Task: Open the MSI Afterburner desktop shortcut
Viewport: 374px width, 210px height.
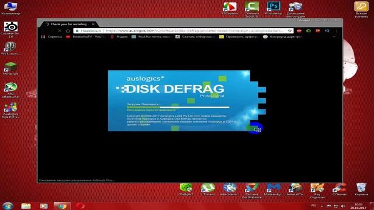Action: pyautogui.click(x=11, y=90)
